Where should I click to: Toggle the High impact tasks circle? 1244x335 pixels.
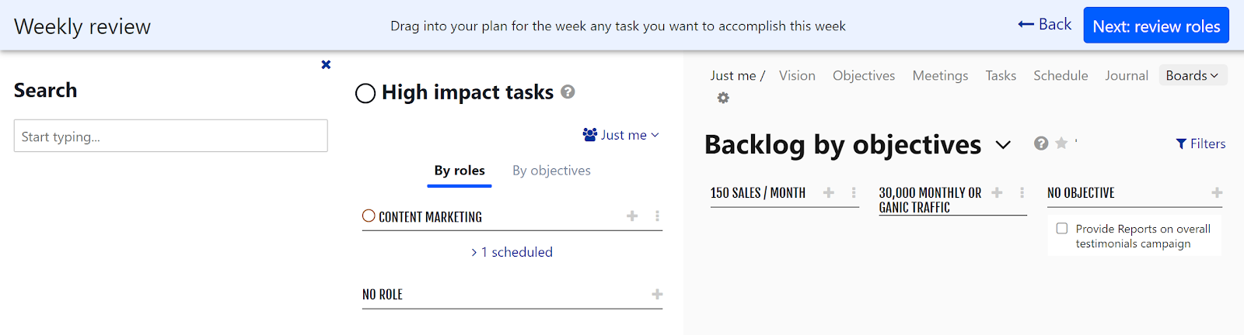tap(365, 93)
